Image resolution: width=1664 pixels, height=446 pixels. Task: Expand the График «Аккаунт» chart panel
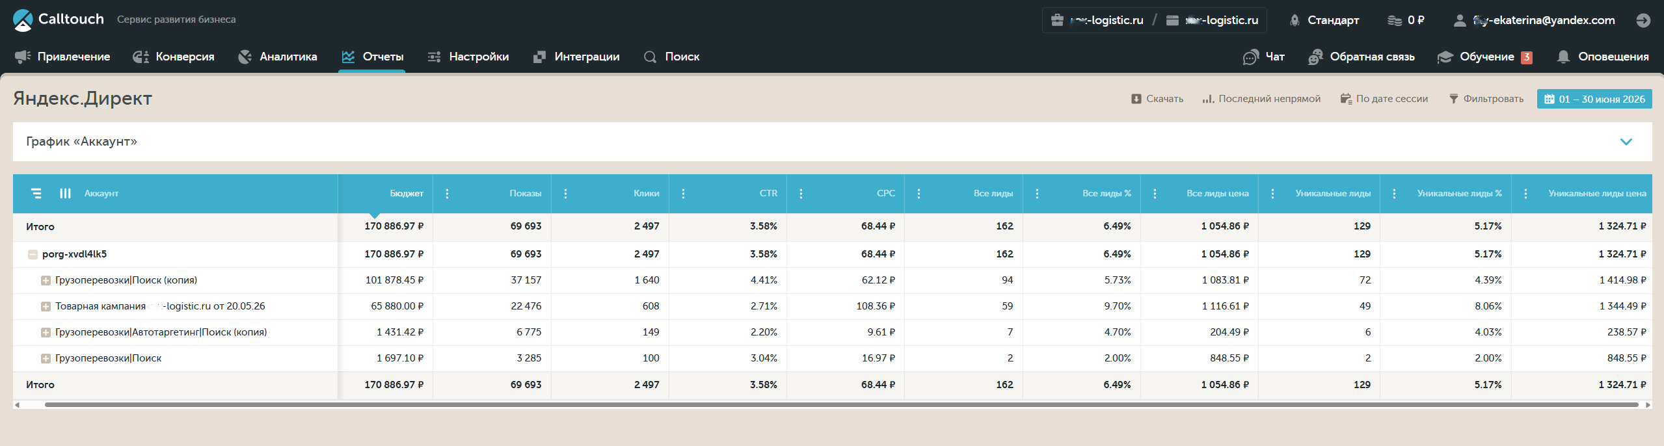click(x=1626, y=142)
